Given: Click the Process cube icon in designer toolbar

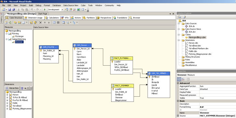Looking at the screenshot, I should [x=6, y=23].
